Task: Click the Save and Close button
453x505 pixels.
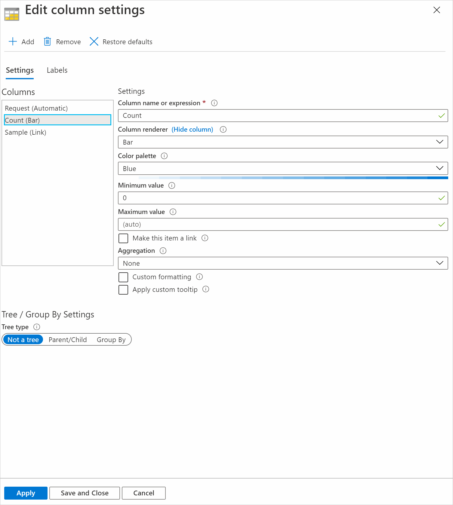Action: coord(85,493)
